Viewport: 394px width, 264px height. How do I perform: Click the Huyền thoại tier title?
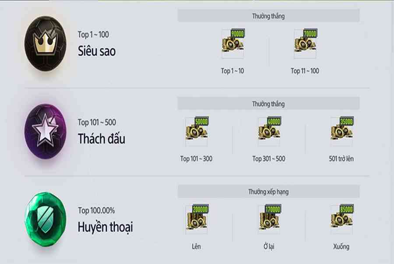(x=105, y=227)
